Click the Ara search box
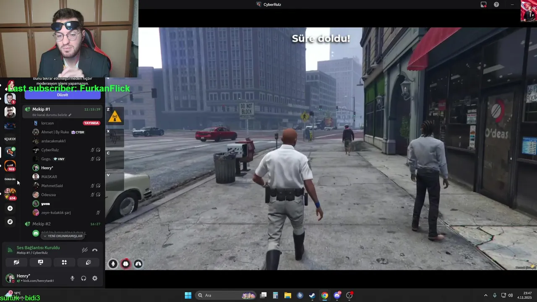This screenshot has width=537, height=302. click(226, 295)
